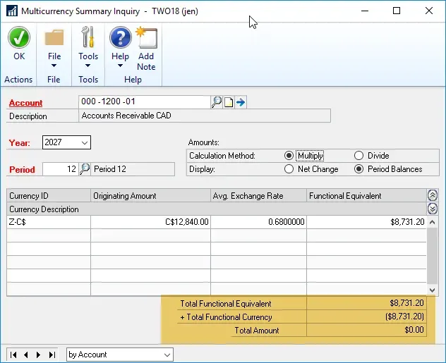Open the Account lookup magnifier icon
The image size is (446, 363).
[217, 102]
